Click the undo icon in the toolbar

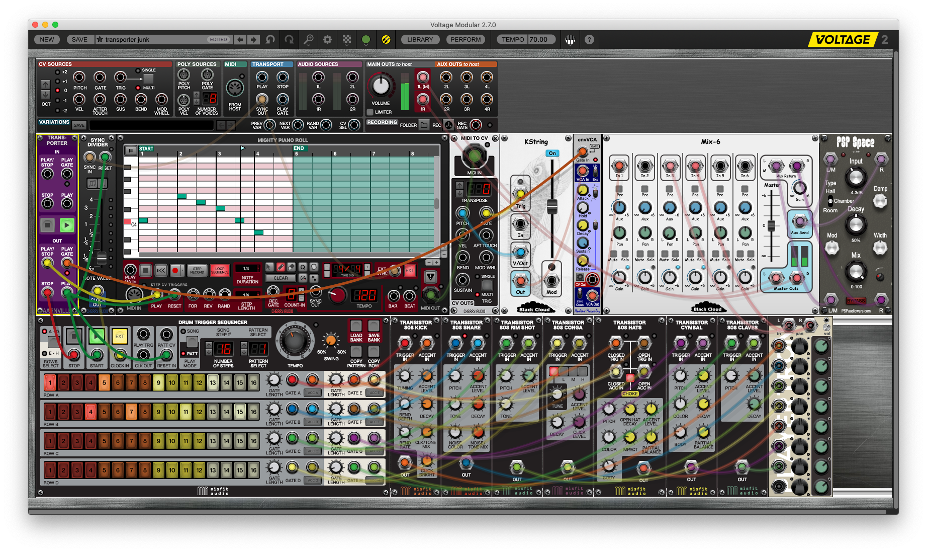270,39
